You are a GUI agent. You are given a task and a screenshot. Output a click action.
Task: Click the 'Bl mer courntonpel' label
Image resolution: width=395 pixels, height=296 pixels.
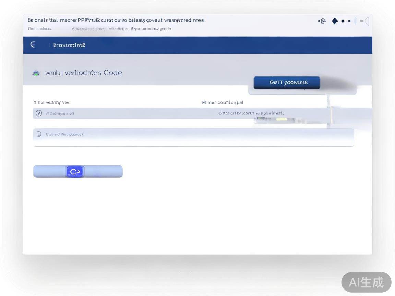click(x=223, y=102)
